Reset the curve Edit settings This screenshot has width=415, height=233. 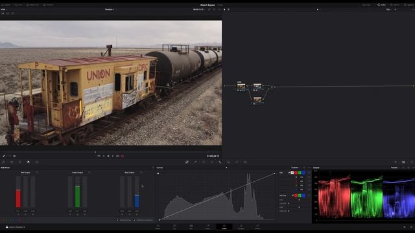click(309, 173)
